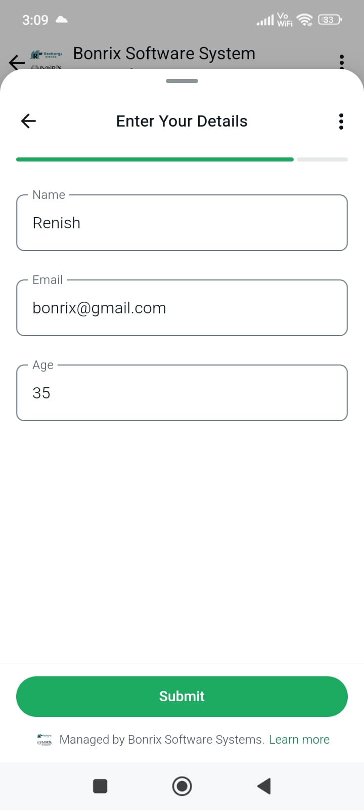
Task: Open the three-dot menu in the details sheet
Action: tap(341, 121)
